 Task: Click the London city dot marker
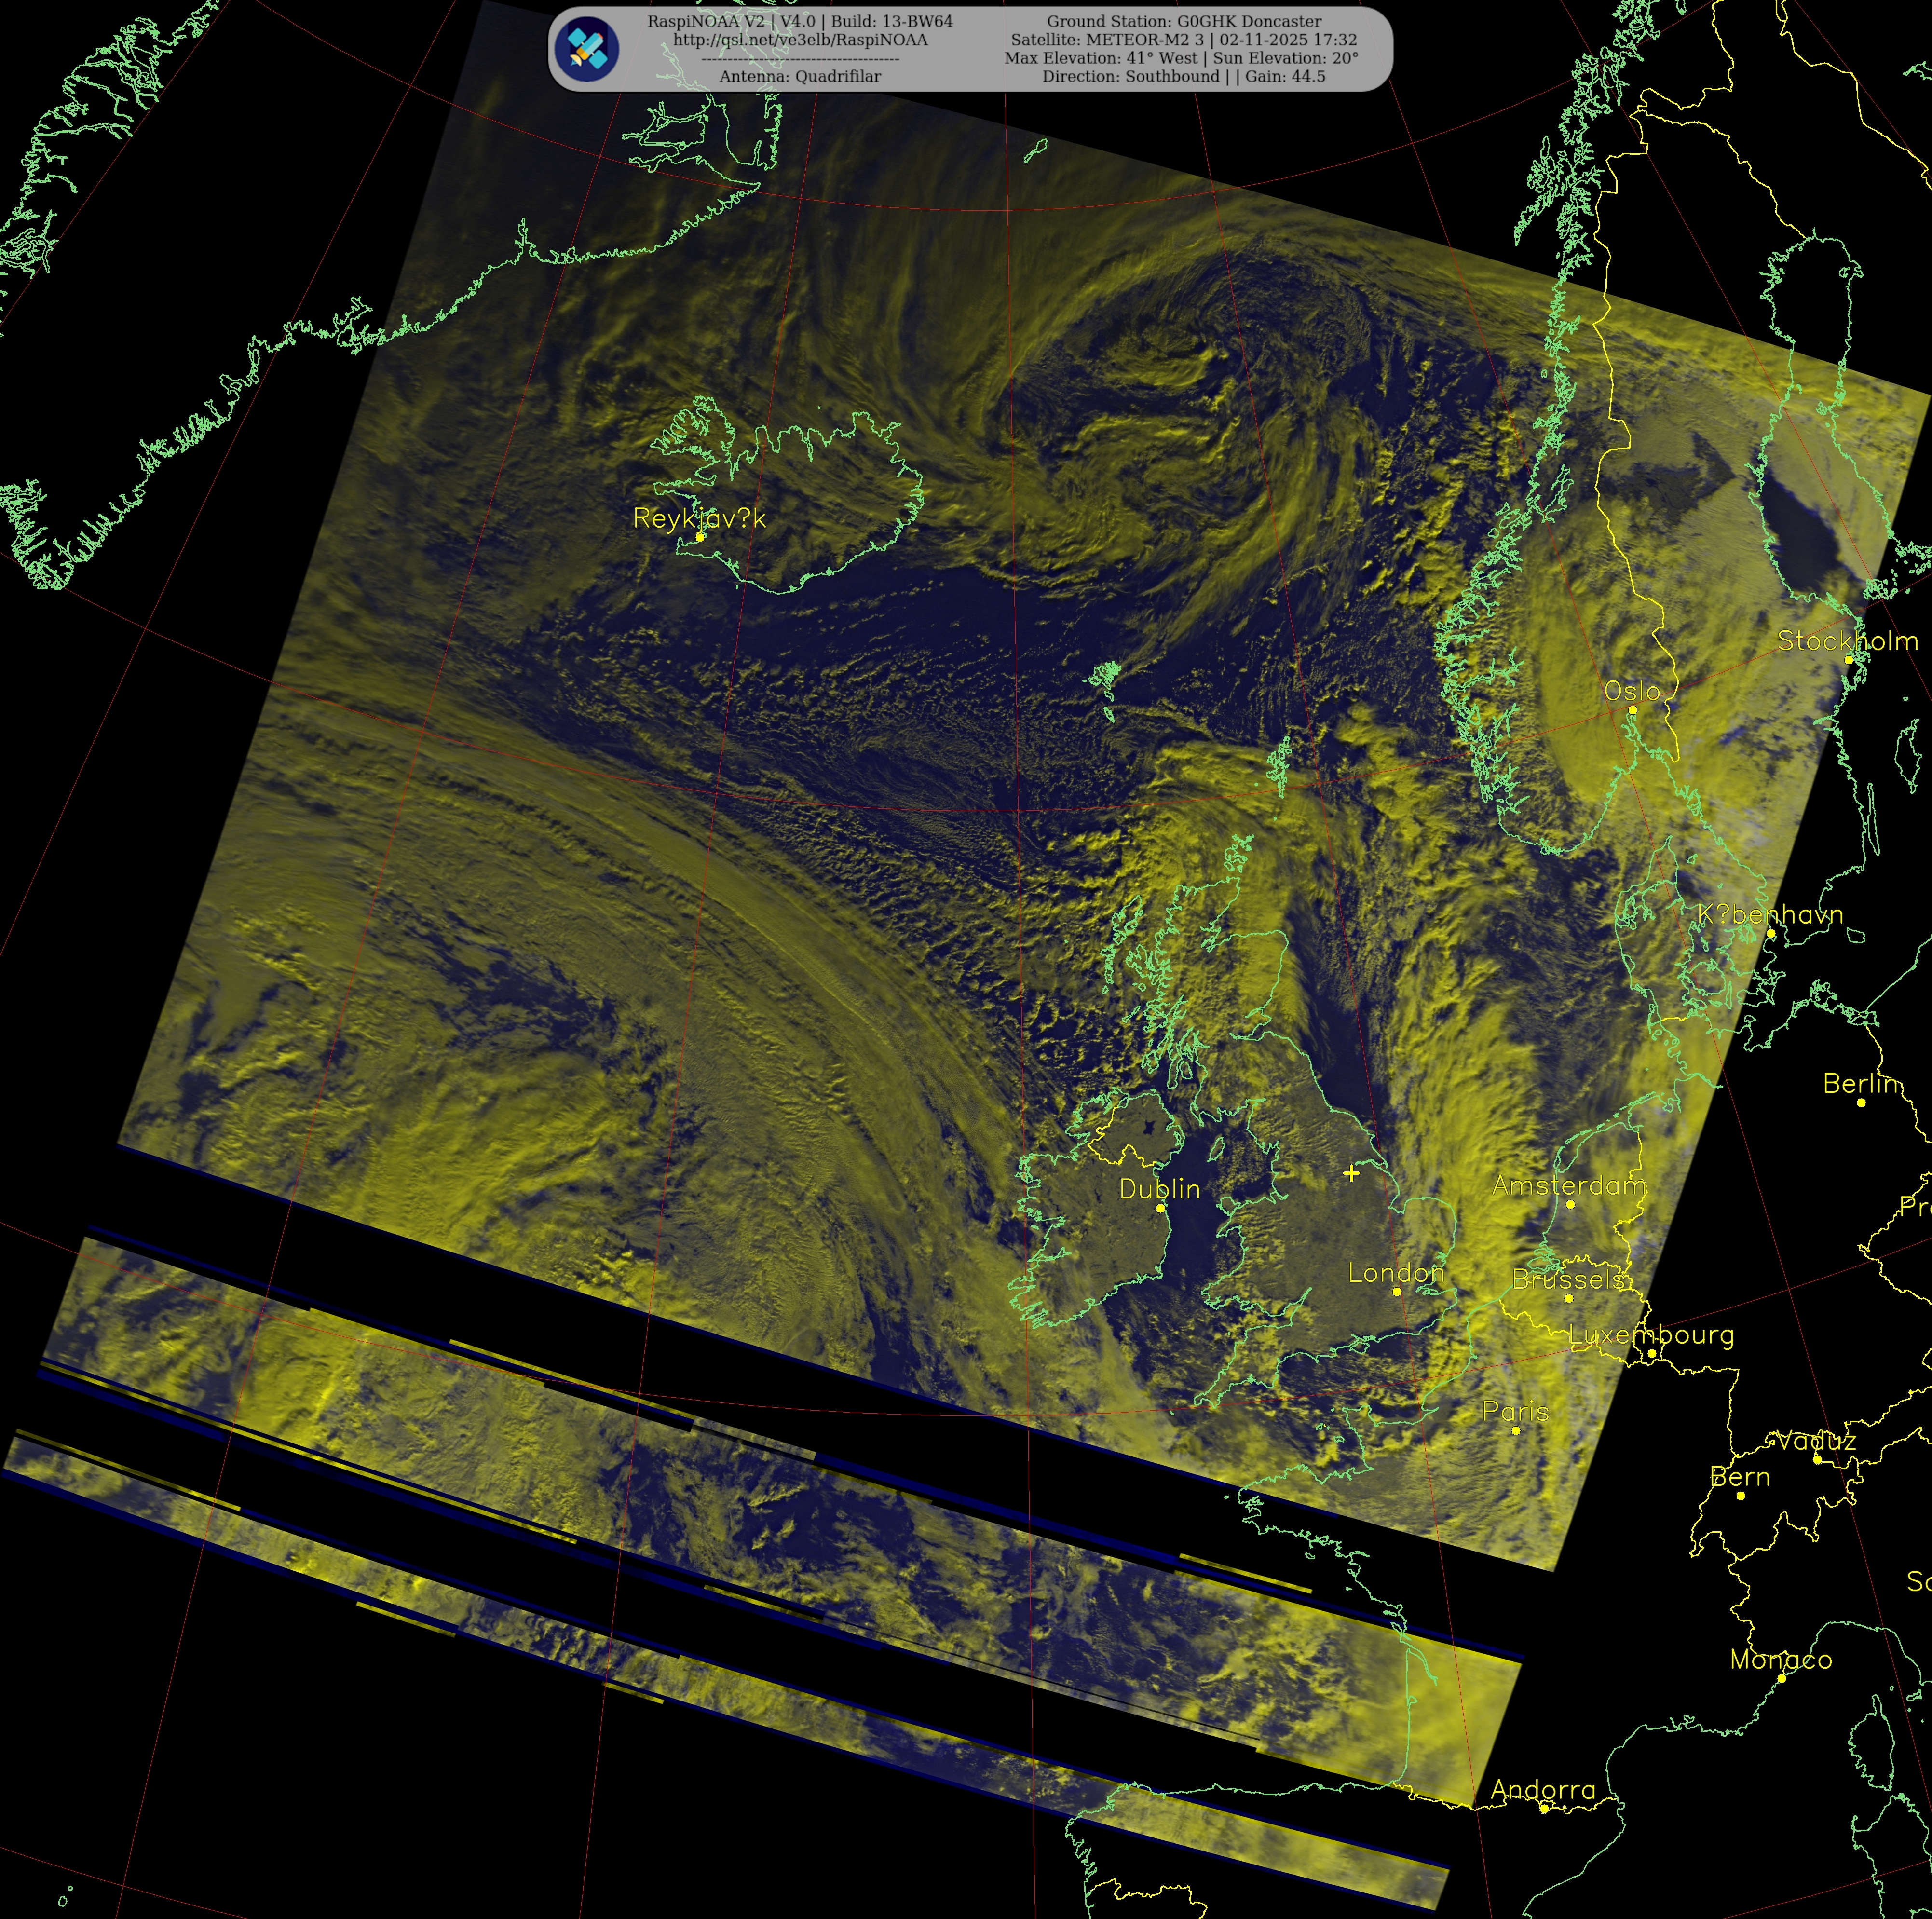[x=1396, y=1292]
